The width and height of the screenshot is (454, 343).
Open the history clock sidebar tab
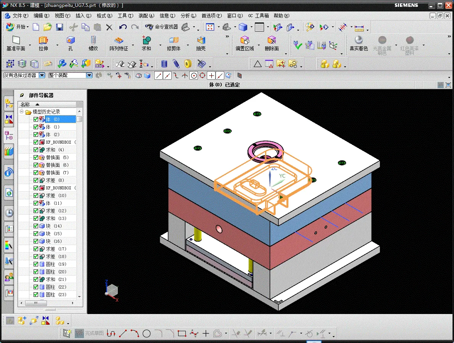pyautogui.click(x=9, y=213)
